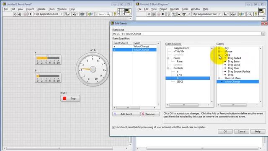
Task: Click Run arrow in Block Diagram toolbar
Action: (149, 14)
